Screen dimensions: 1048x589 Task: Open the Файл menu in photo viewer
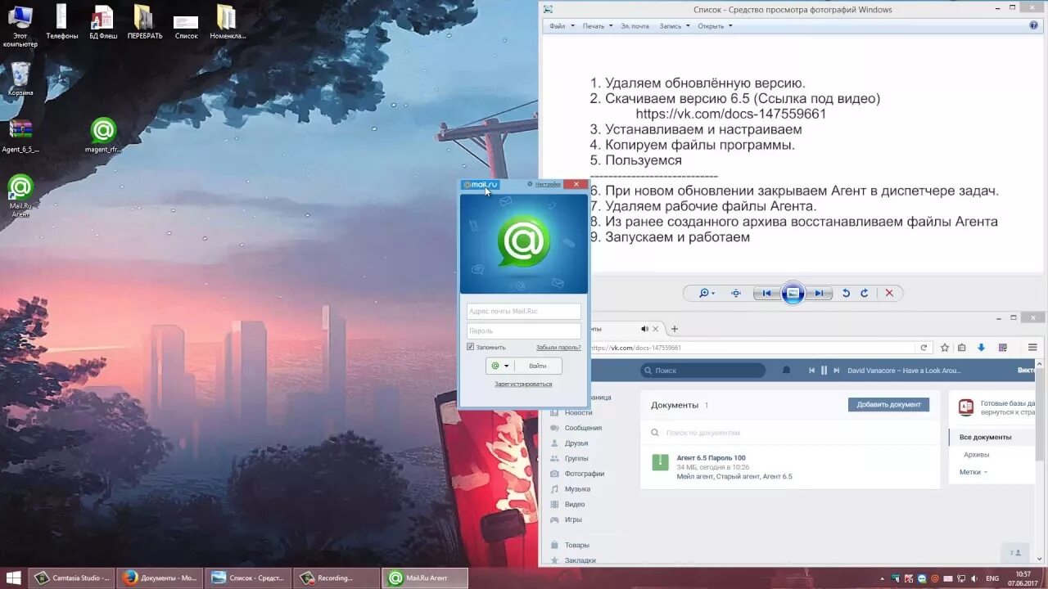pyautogui.click(x=562, y=26)
